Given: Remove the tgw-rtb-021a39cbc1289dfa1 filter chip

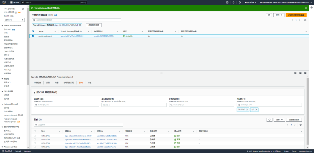Looking at the screenshot, I should point(80,25).
